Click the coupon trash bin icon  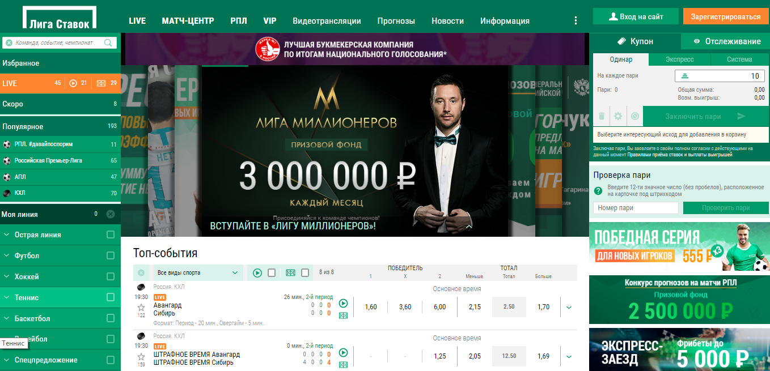coord(602,116)
